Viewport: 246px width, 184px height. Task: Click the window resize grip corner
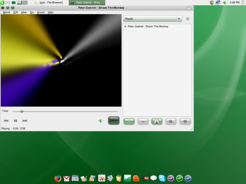point(191,129)
